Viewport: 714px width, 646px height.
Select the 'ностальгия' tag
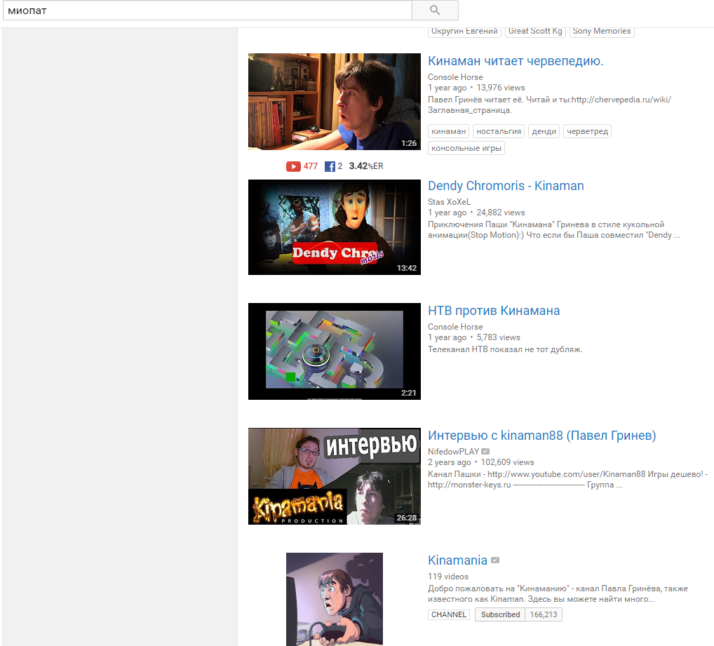point(499,131)
